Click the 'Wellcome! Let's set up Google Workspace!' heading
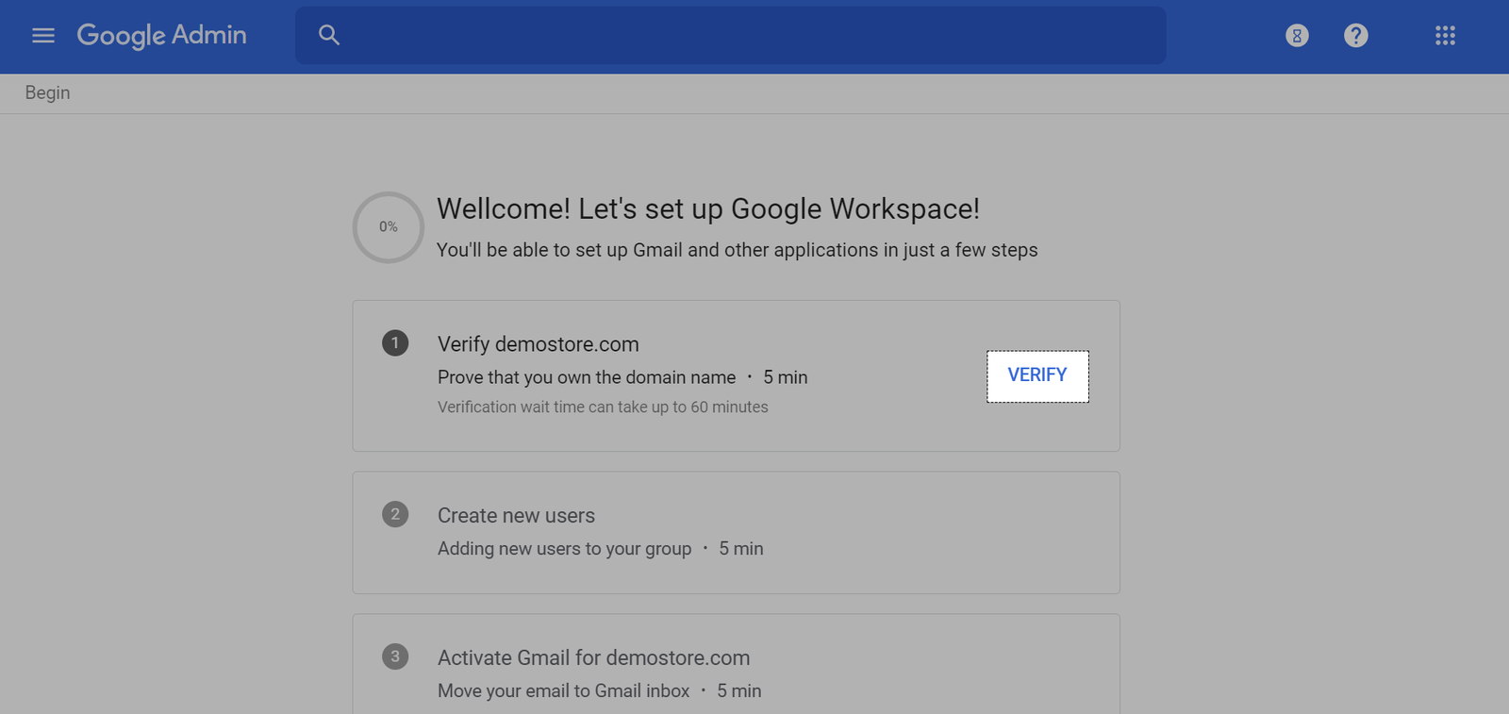 point(708,208)
